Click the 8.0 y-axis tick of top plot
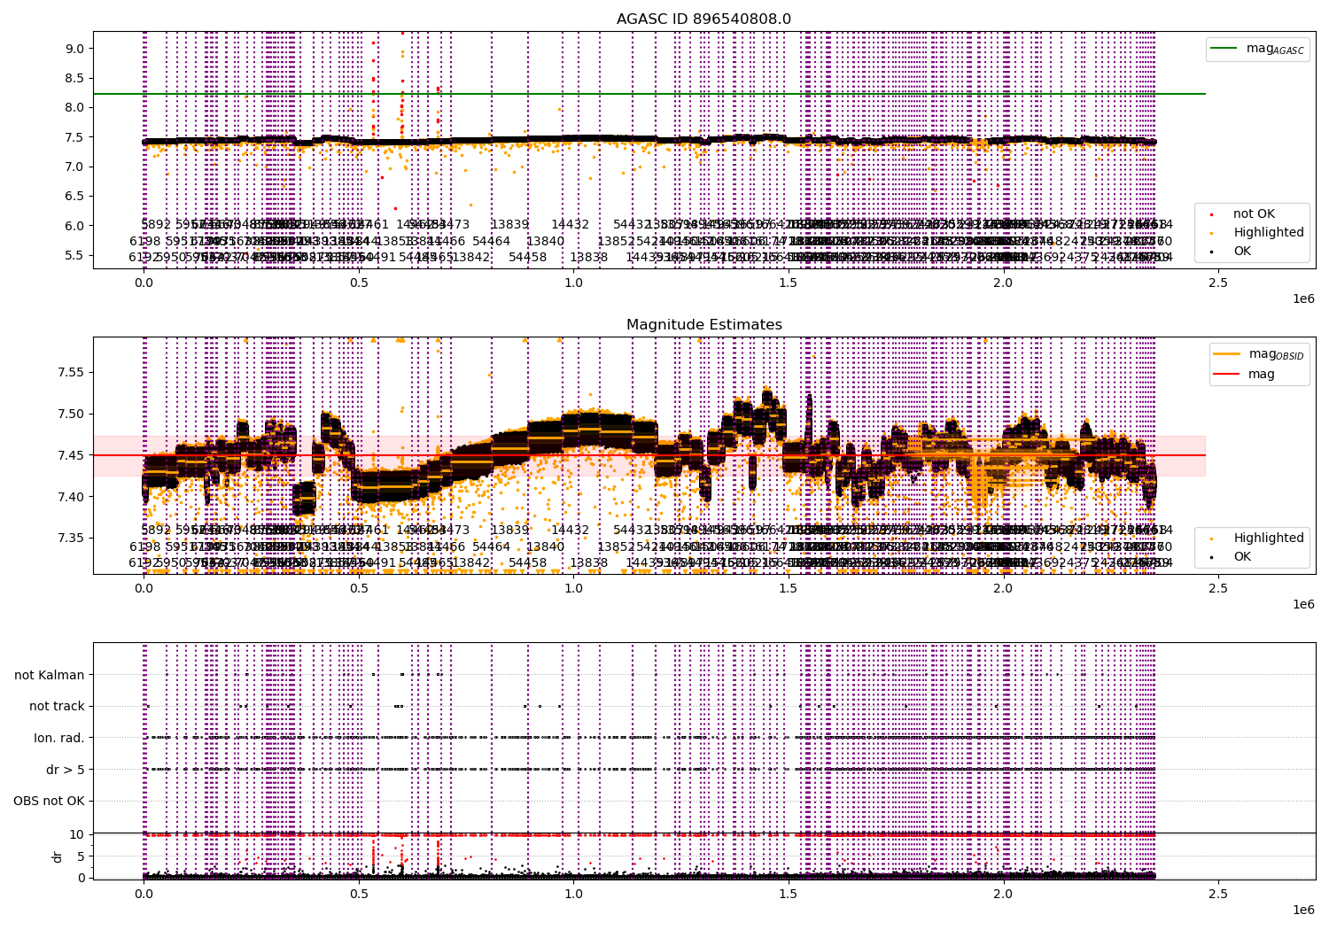The height and width of the screenshot is (930, 1329). click(x=75, y=107)
